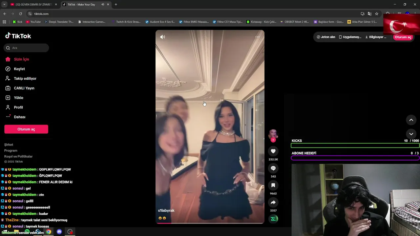420x236 pixels.
Task: Open YouTube bookmark
Action: click(x=33, y=22)
